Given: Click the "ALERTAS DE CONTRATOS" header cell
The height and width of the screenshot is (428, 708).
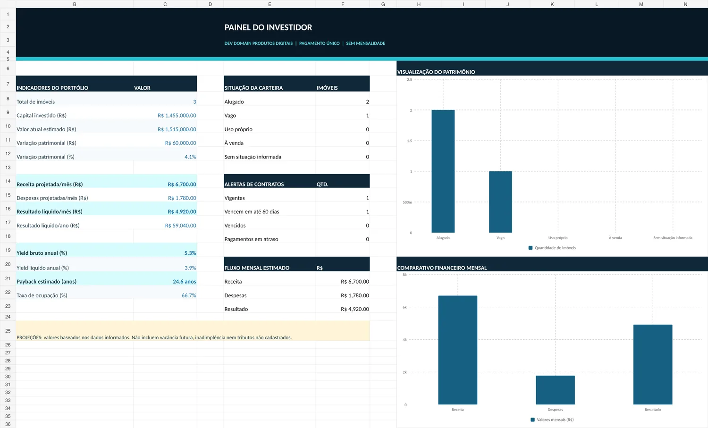Looking at the screenshot, I should click(270, 182).
